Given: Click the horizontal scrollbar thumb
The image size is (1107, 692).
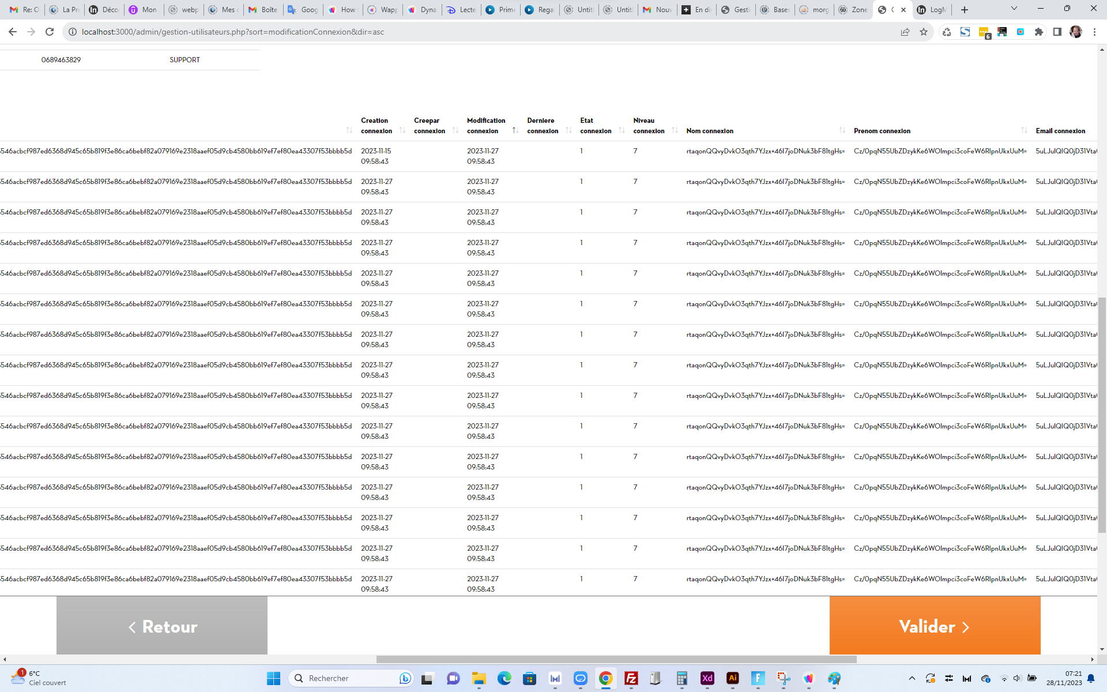Looking at the screenshot, I should point(616,659).
